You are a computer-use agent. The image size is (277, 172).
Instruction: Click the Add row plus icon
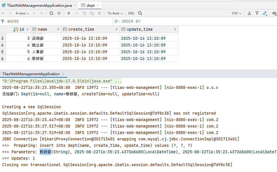[x=69, y=13]
